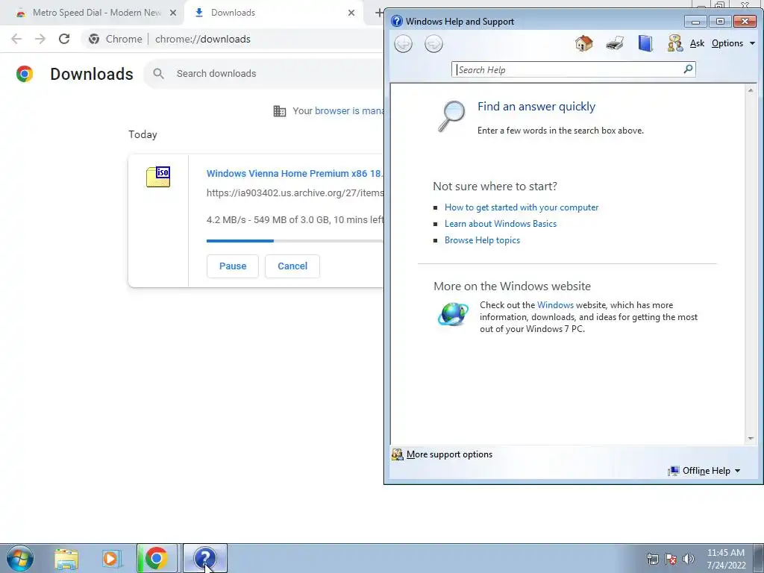Screen dimensions: 764x573
Task: Switch to Chrome in the taskbar
Action: (x=157, y=558)
